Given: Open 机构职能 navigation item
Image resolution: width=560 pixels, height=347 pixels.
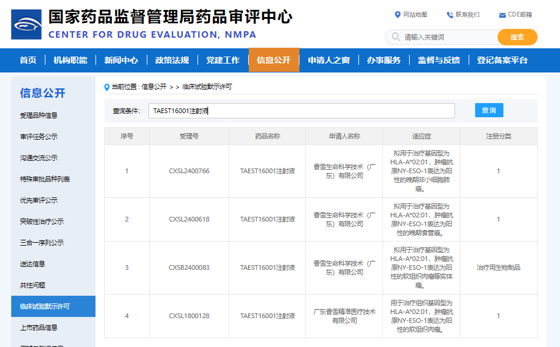Looking at the screenshot, I should tap(70, 60).
